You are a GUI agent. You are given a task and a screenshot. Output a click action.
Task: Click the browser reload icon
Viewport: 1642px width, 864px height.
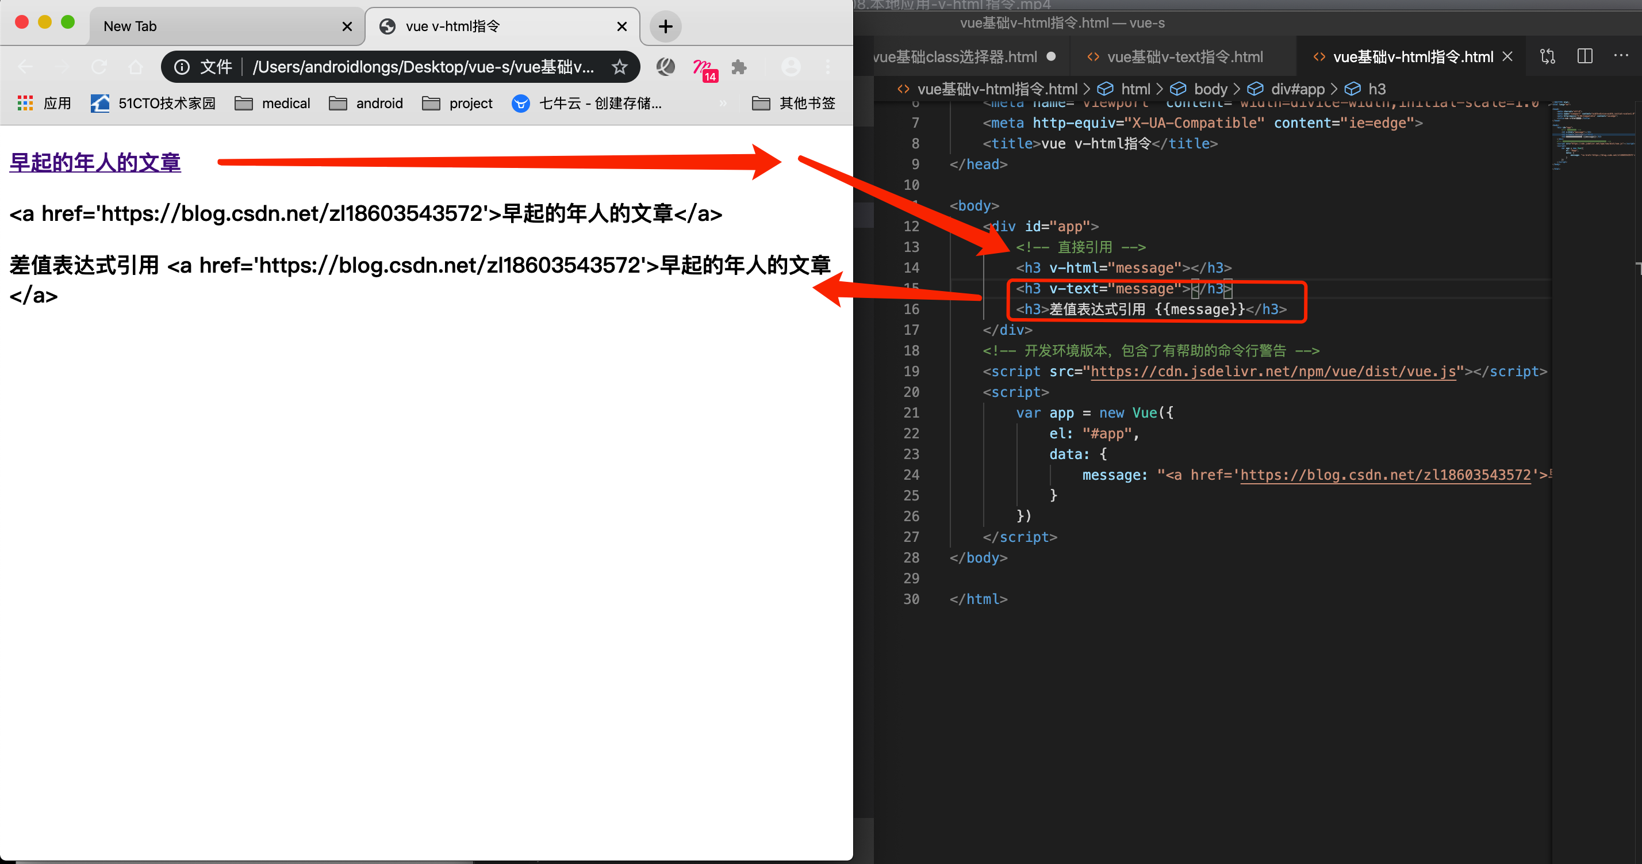click(99, 67)
